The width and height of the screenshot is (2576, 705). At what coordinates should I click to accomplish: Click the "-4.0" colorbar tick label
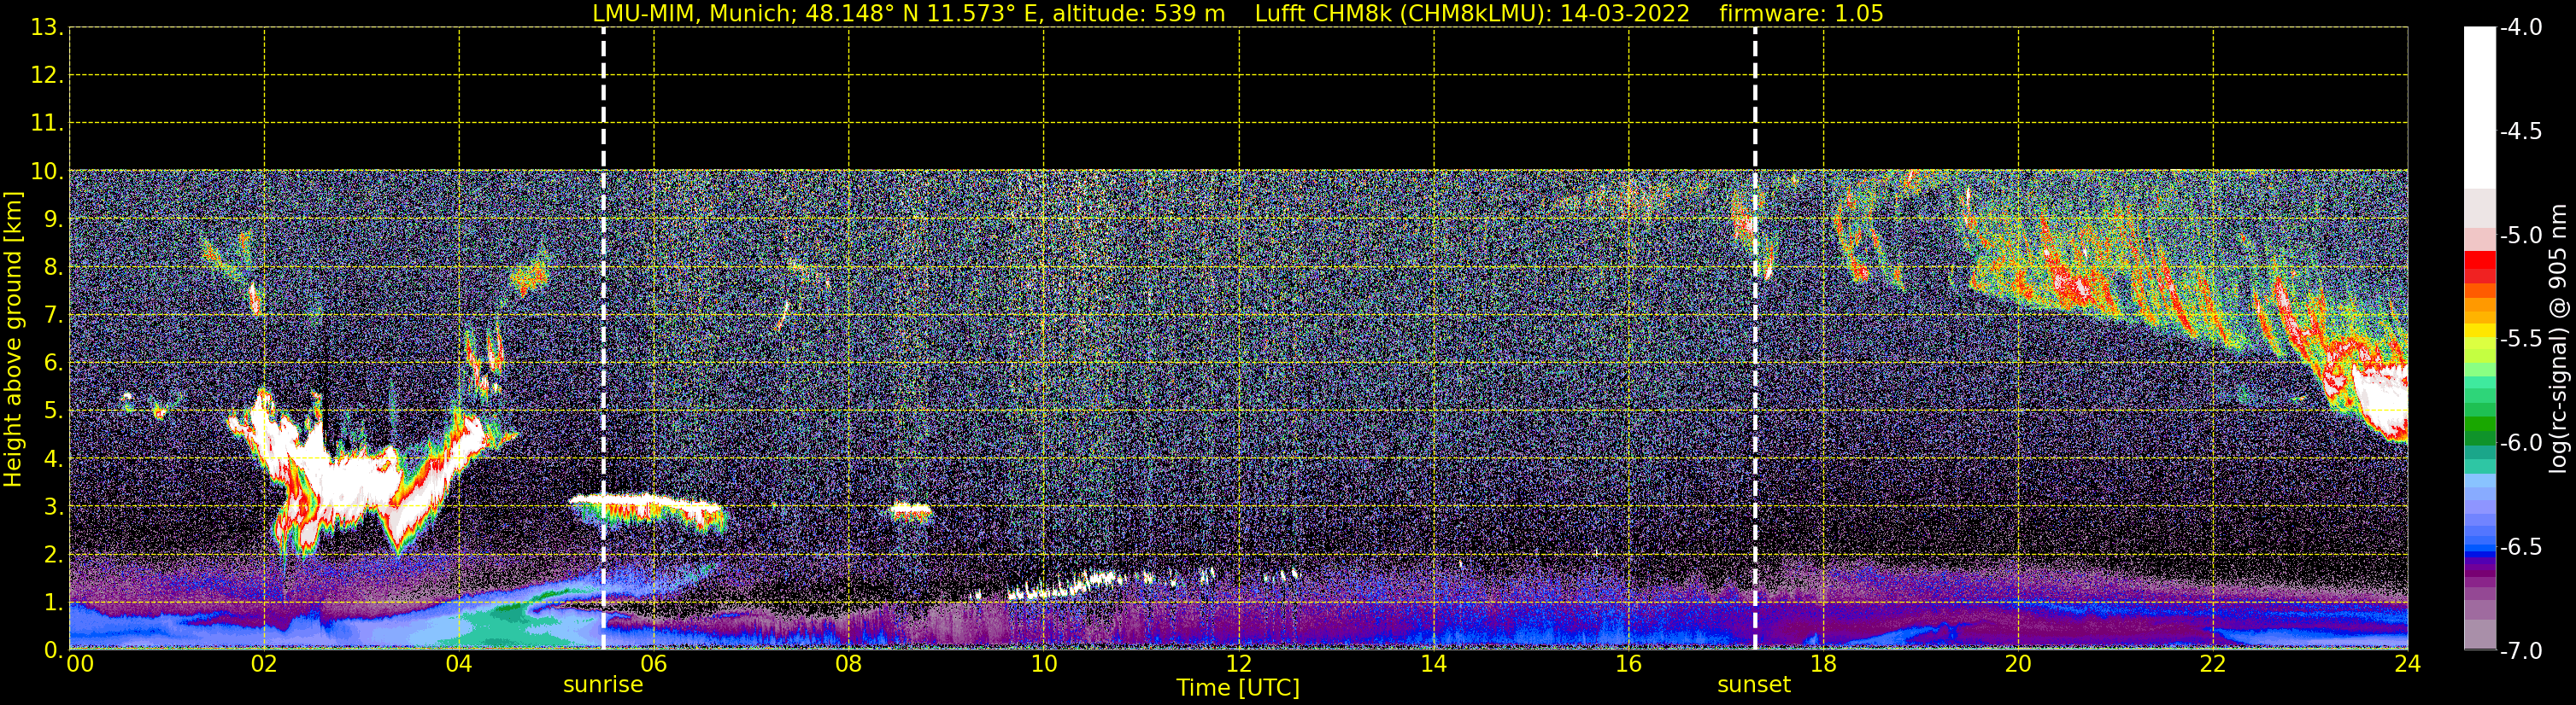[x=2520, y=27]
